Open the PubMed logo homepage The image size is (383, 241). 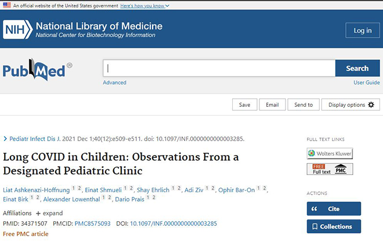[37, 70]
